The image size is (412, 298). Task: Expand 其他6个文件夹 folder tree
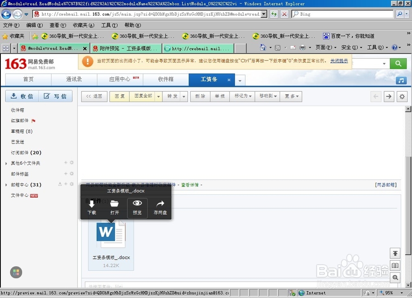[6, 163]
